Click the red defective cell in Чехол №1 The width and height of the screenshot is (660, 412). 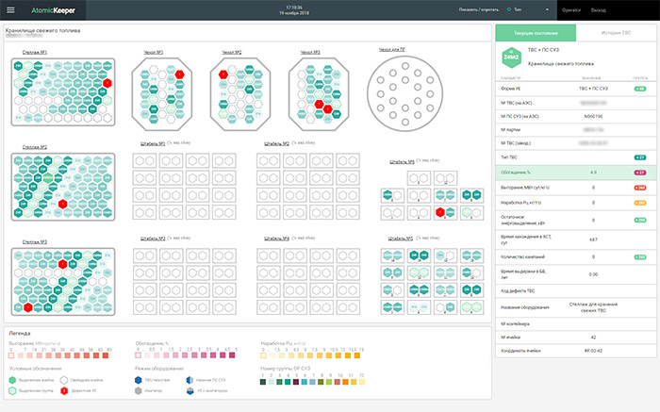tap(180, 73)
